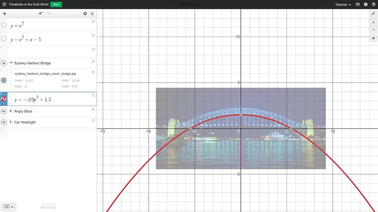Collapse the expression list panel
378x212 pixels.
click(92, 14)
